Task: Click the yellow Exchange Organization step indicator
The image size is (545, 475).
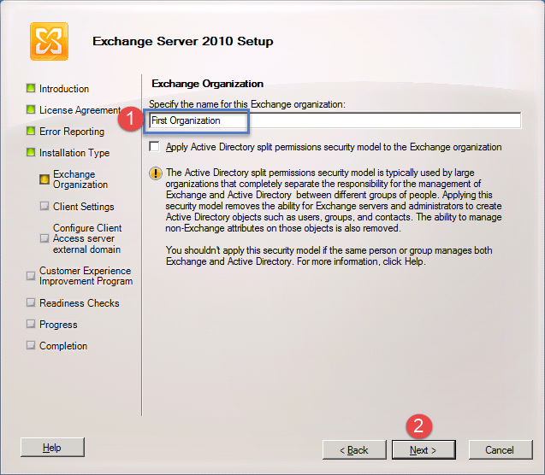Action: click(44, 179)
